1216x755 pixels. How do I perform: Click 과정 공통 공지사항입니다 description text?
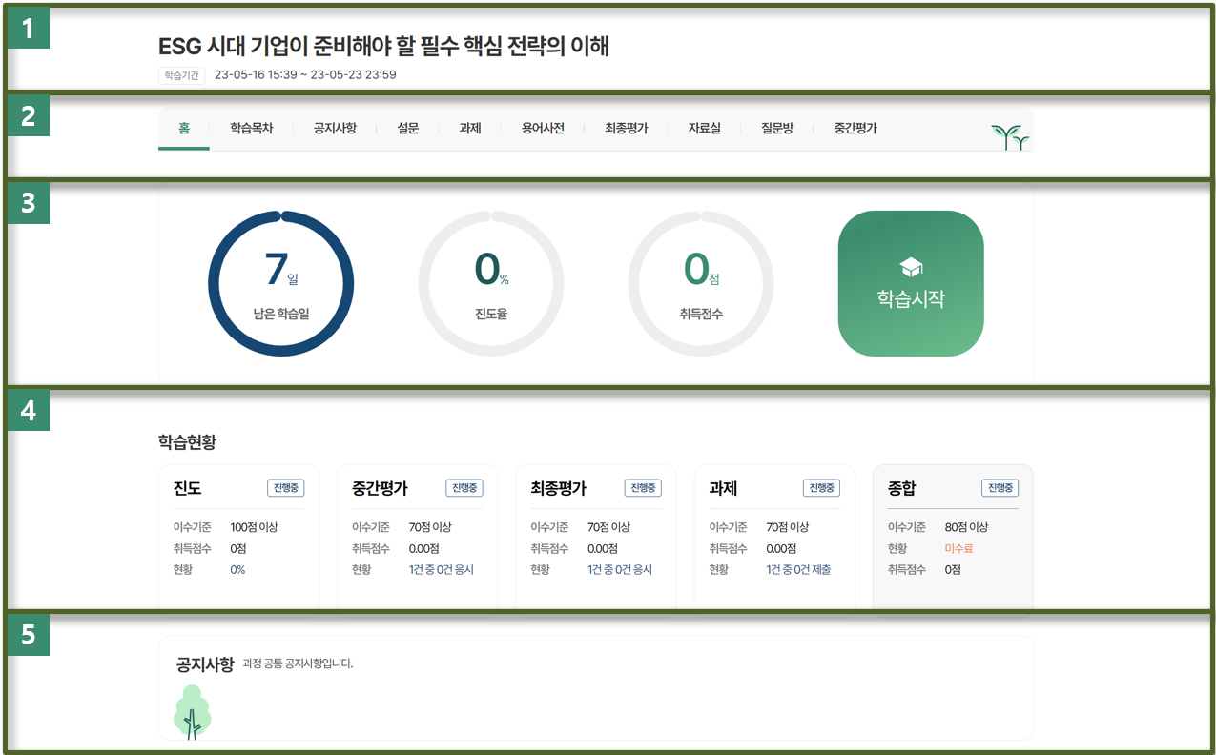coord(299,663)
